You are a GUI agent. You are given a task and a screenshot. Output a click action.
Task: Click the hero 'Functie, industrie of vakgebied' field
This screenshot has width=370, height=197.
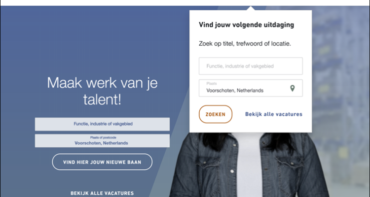(102, 124)
